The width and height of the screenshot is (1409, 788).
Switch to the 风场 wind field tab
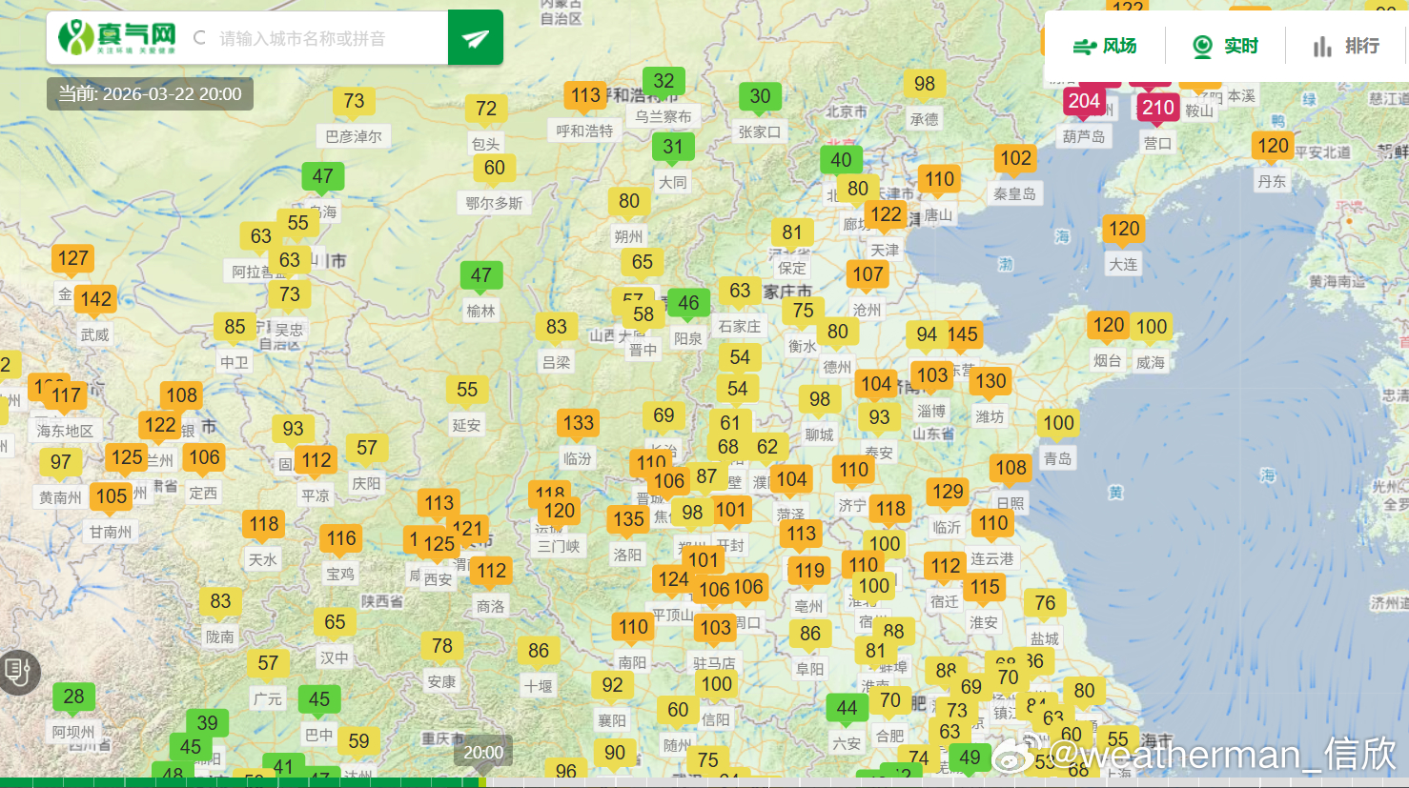click(1105, 46)
